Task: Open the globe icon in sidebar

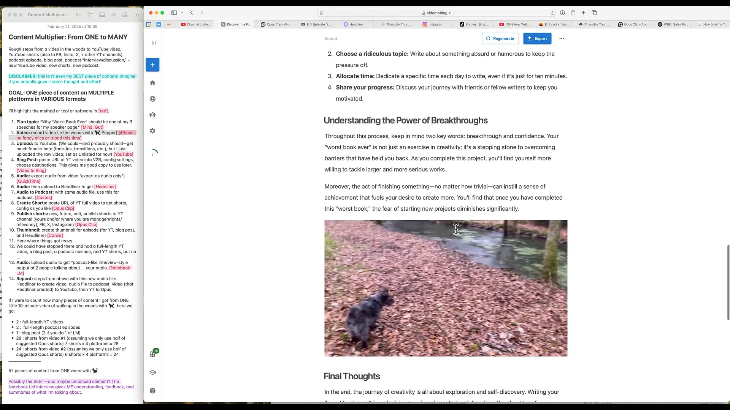Action: click(x=152, y=99)
